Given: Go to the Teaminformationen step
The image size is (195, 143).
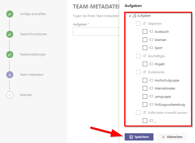Looking at the screenshot, I should coord(34,34).
